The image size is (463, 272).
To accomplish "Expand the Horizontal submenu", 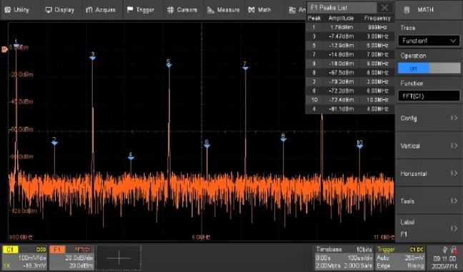I will pos(429,173).
